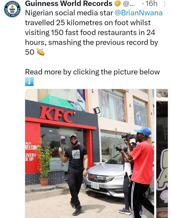Click the 'Read more by clicking' line
Image resolution: width=171 pixels, height=218 pixels.
point(92,72)
